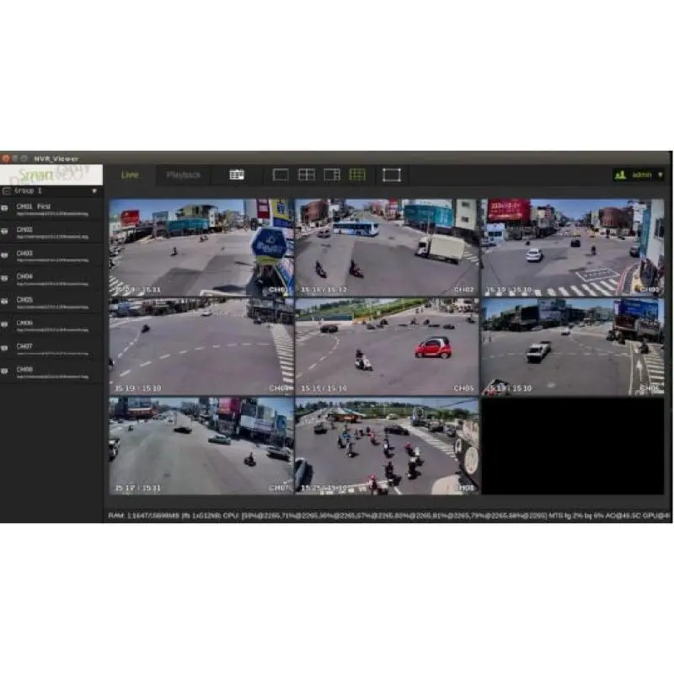Image resolution: width=674 pixels, height=674 pixels.
Task: Click camera icon beside CH04
Action: click(x=4, y=278)
